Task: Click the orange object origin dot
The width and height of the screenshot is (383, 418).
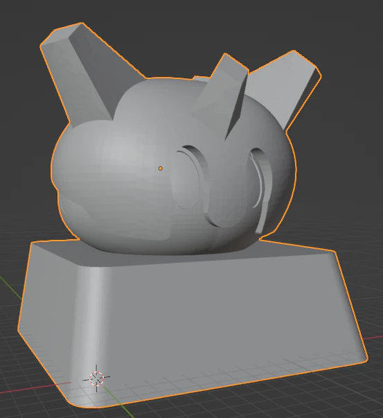Action: pos(161,168)
